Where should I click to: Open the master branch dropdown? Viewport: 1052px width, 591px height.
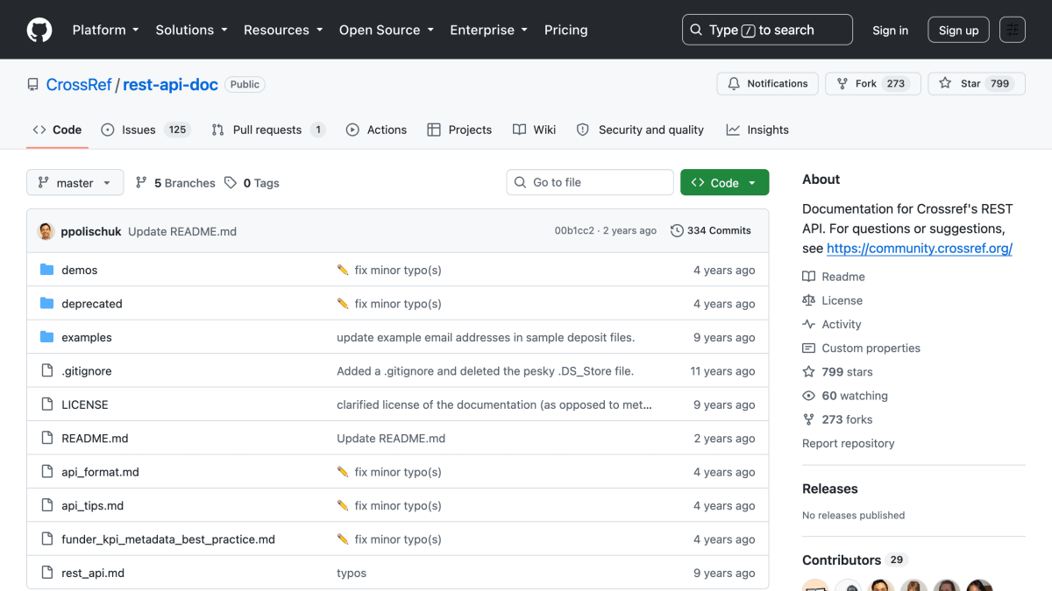[75, 183]
